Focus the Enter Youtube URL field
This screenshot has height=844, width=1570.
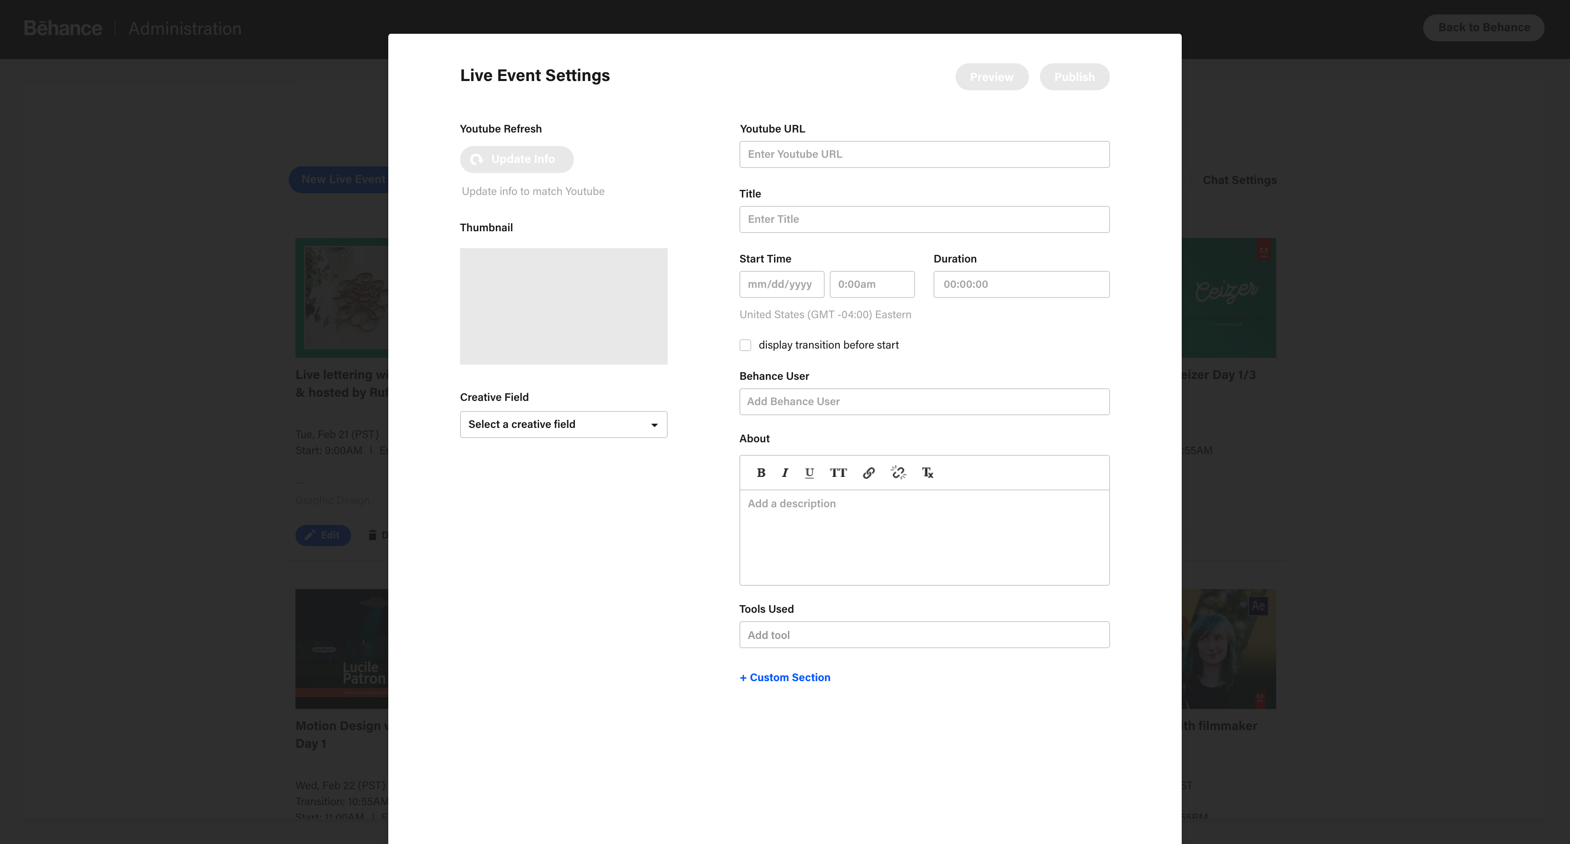(925, 155)
